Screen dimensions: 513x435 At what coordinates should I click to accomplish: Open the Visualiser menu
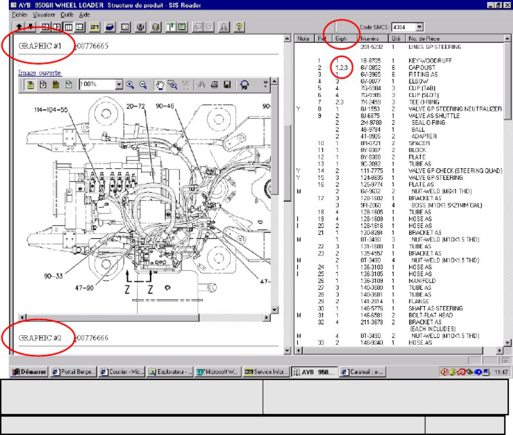[44, 15]
